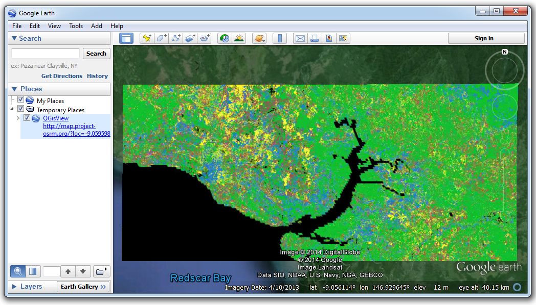Screen dimensions: 536x305
Task: Click the Email envelope icon
Action: [x=300, y=38]
